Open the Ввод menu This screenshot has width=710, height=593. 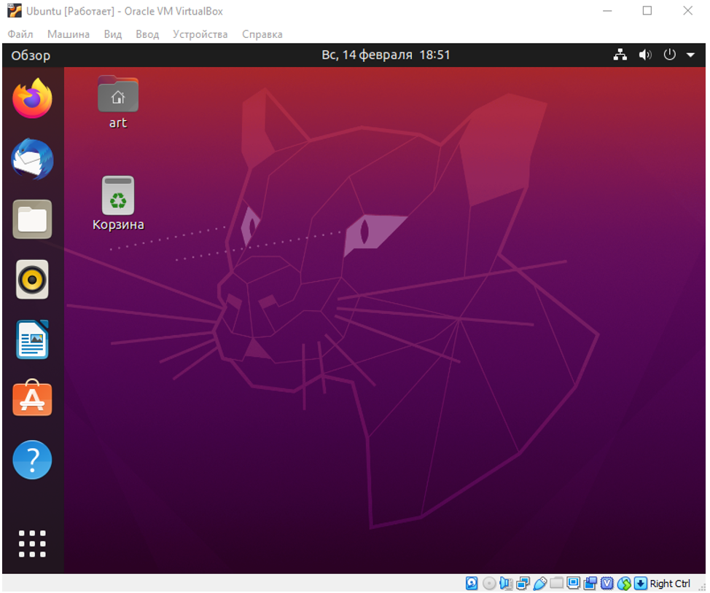coord(147,34)
